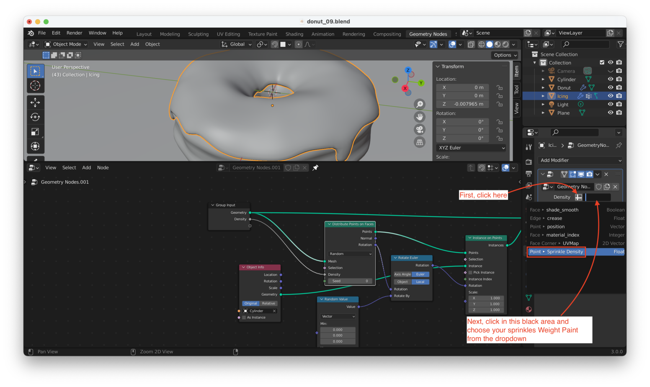Open the Object Mode dropdown
This screenshot has width=650, height=387.
(x=66, y=44)
